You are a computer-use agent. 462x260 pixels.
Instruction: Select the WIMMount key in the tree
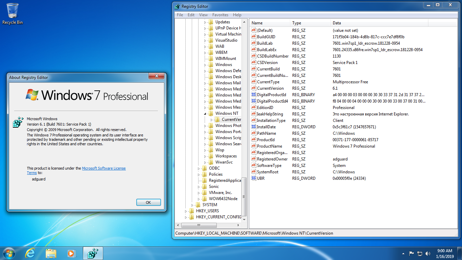pyautogui.click(x=226, y=58)
